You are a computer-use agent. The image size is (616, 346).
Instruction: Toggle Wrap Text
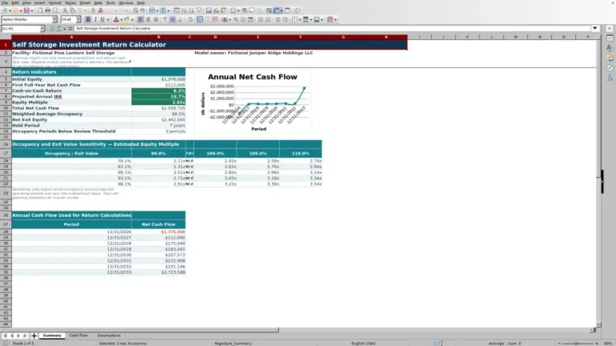pos(190,19)
